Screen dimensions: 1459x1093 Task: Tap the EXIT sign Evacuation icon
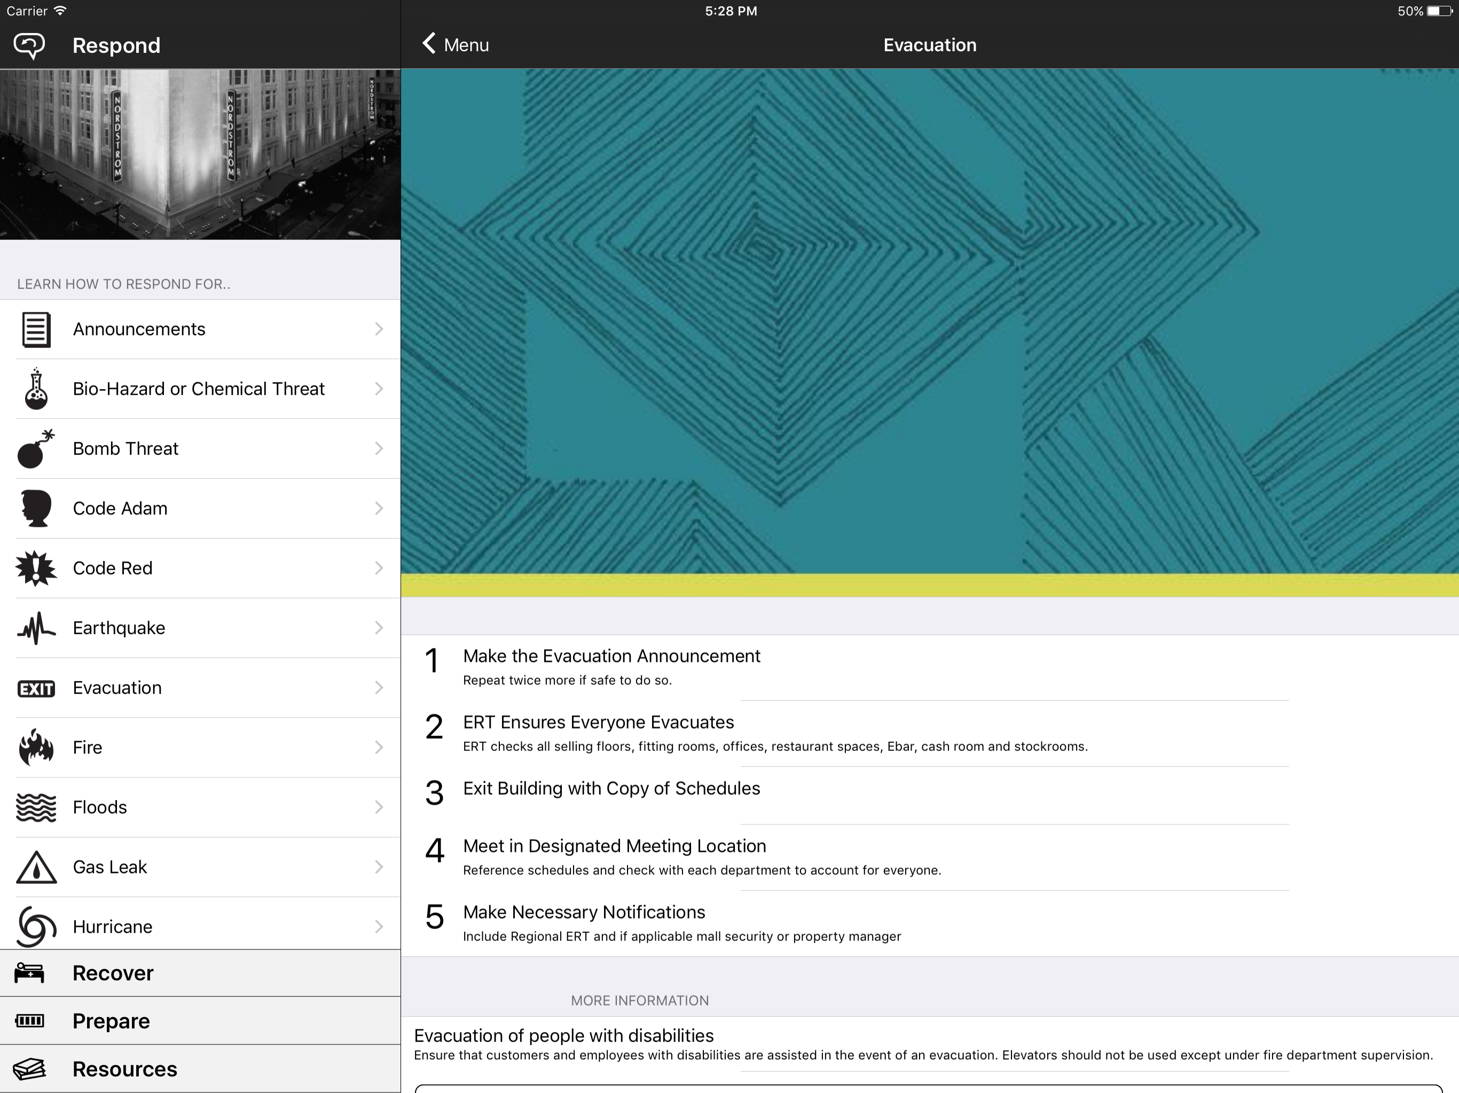(x=36, y=688)
